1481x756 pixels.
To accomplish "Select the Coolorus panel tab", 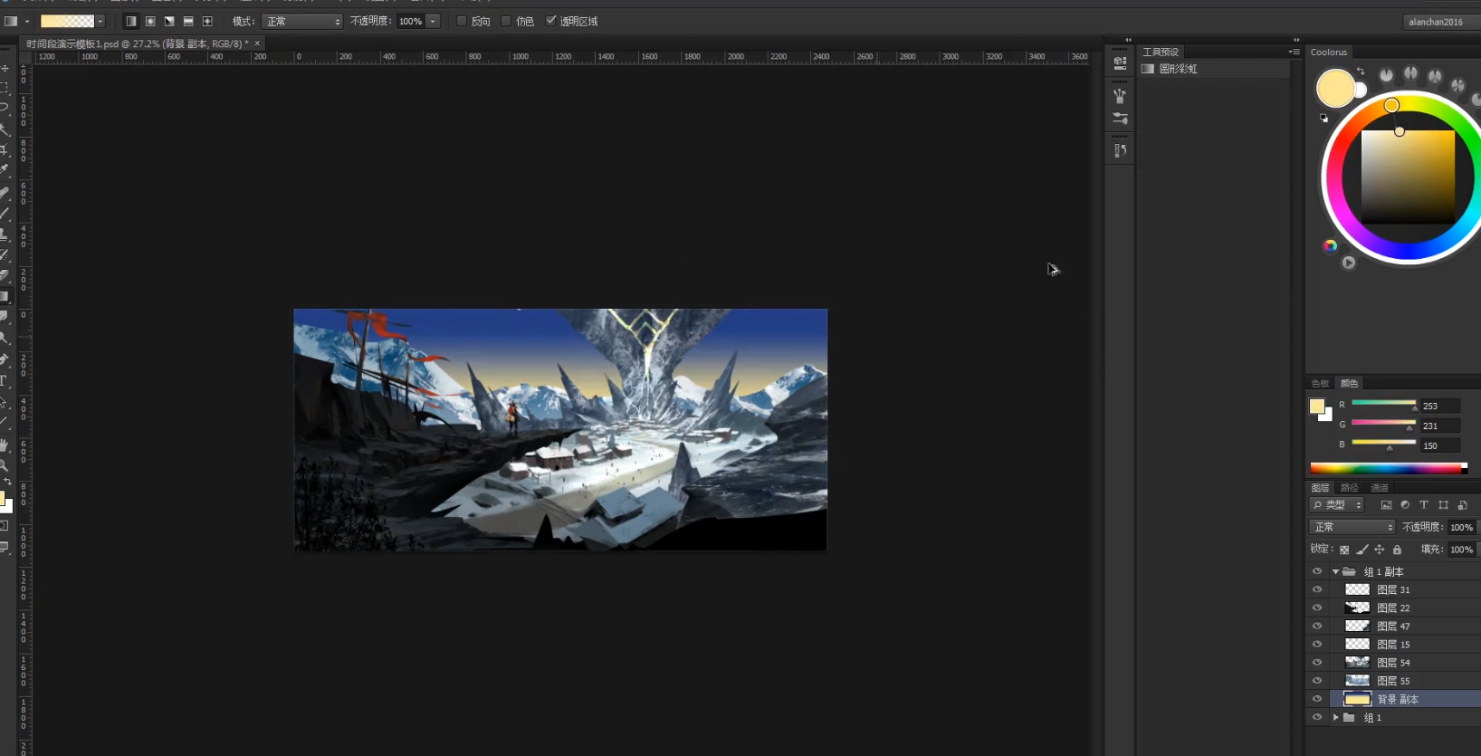I will (1329, 53).
